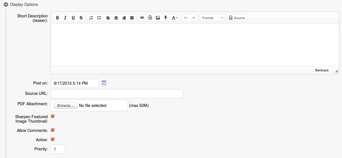Insert a bulleted list
This screenshot has width=342, height=158.
(99, 18)
